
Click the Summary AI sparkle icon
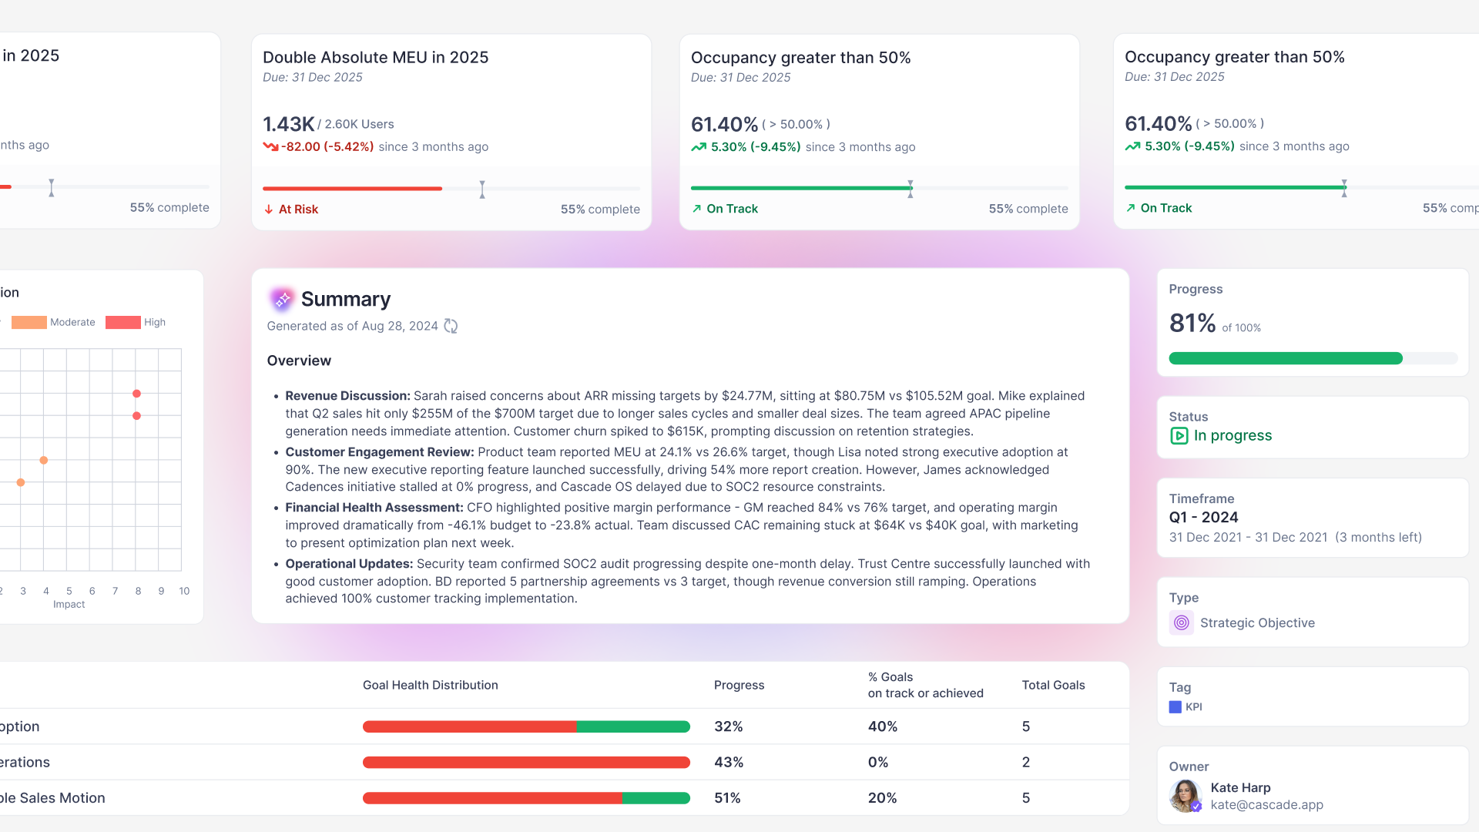click(282, 299)
